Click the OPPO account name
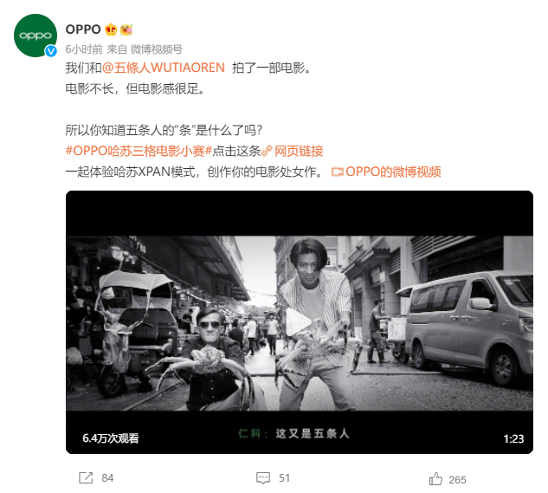 pos(83,29)
